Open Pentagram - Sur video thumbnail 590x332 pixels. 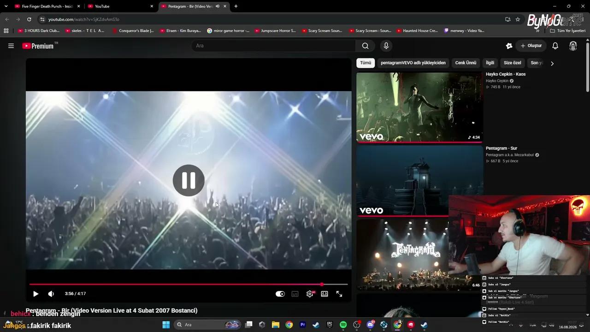(x=419, y=181)
